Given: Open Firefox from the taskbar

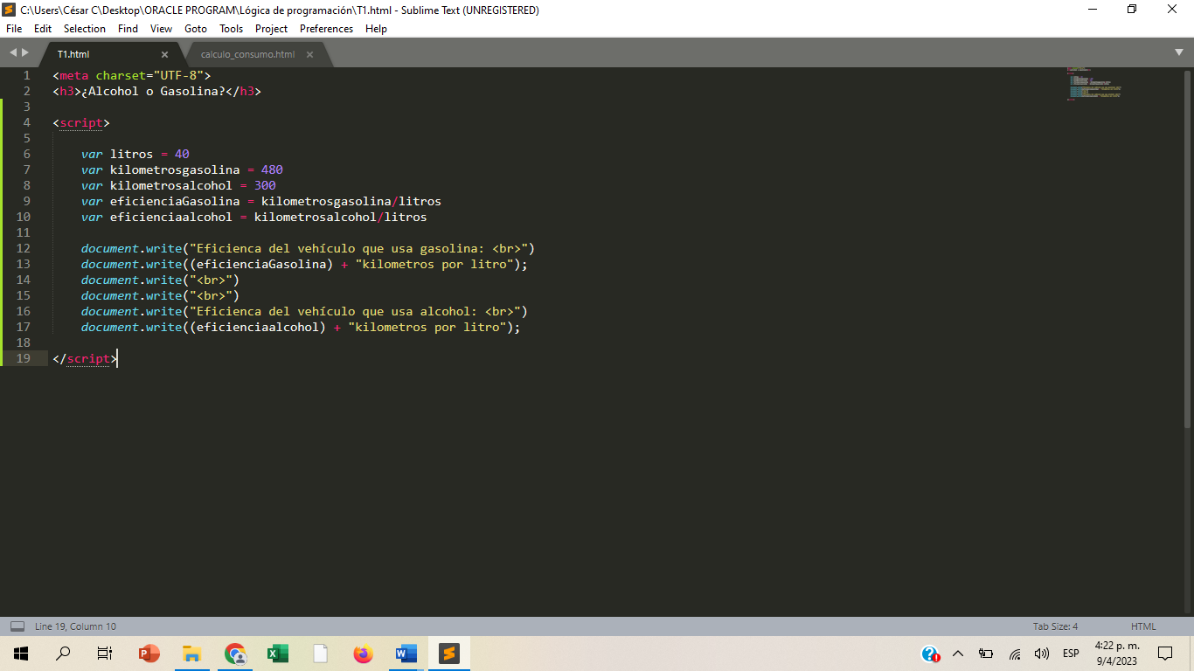Looking at the screenshot, I should 364,654.
